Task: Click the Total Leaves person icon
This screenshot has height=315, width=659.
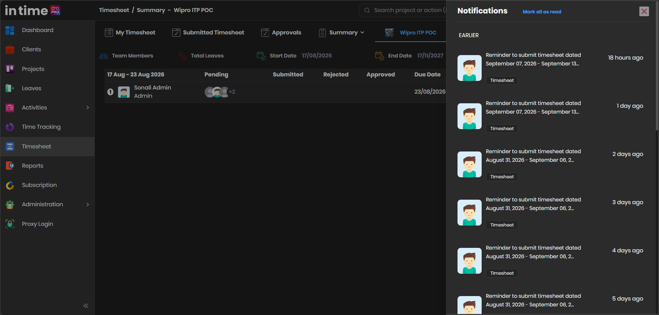Action: pos(182,55)
